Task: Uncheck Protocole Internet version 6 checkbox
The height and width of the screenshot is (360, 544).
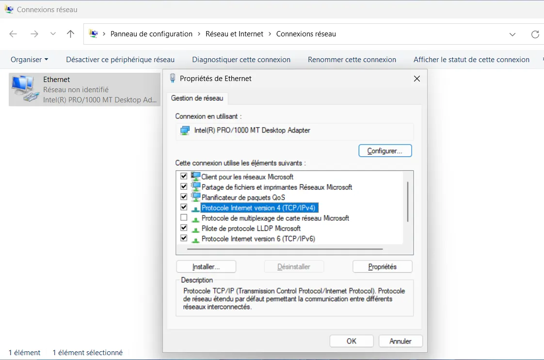Action: [184, 238]
